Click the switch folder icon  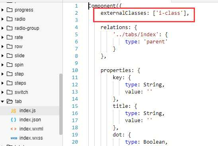10,92
